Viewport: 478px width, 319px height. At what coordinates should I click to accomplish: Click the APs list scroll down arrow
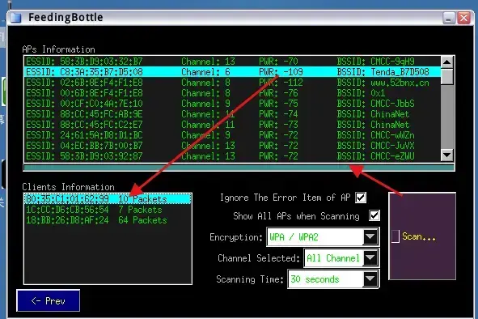pyautogui.click(x=447, y=155)
